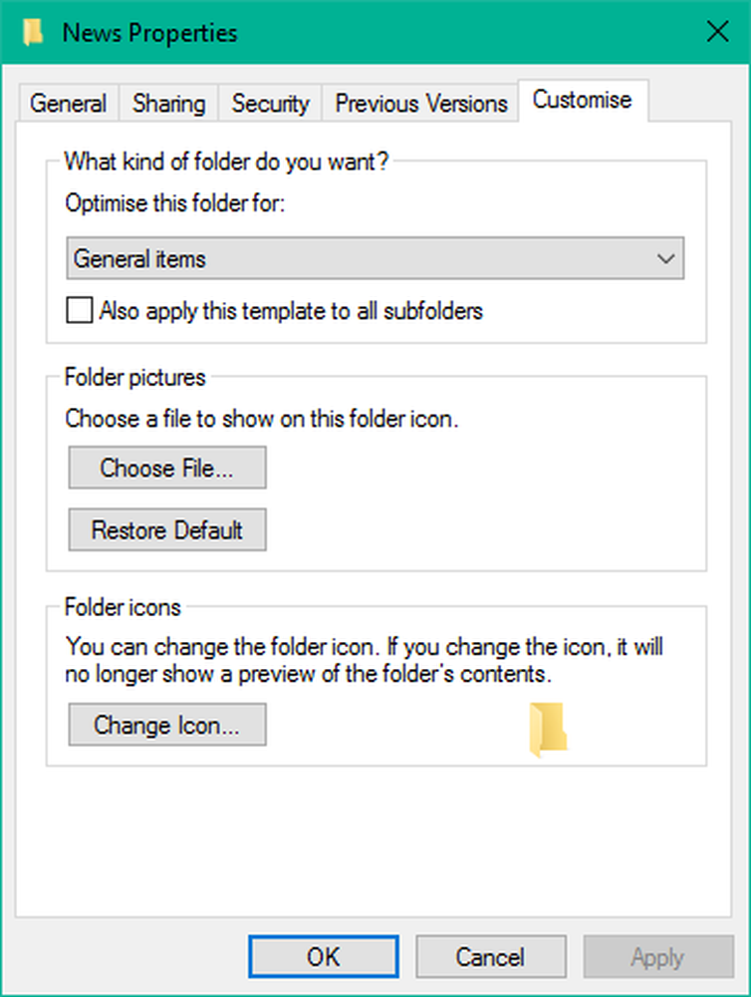Open the Change Icon dialog
The width and height of the screenshot is (751, 997).
[x=166, y=725]
